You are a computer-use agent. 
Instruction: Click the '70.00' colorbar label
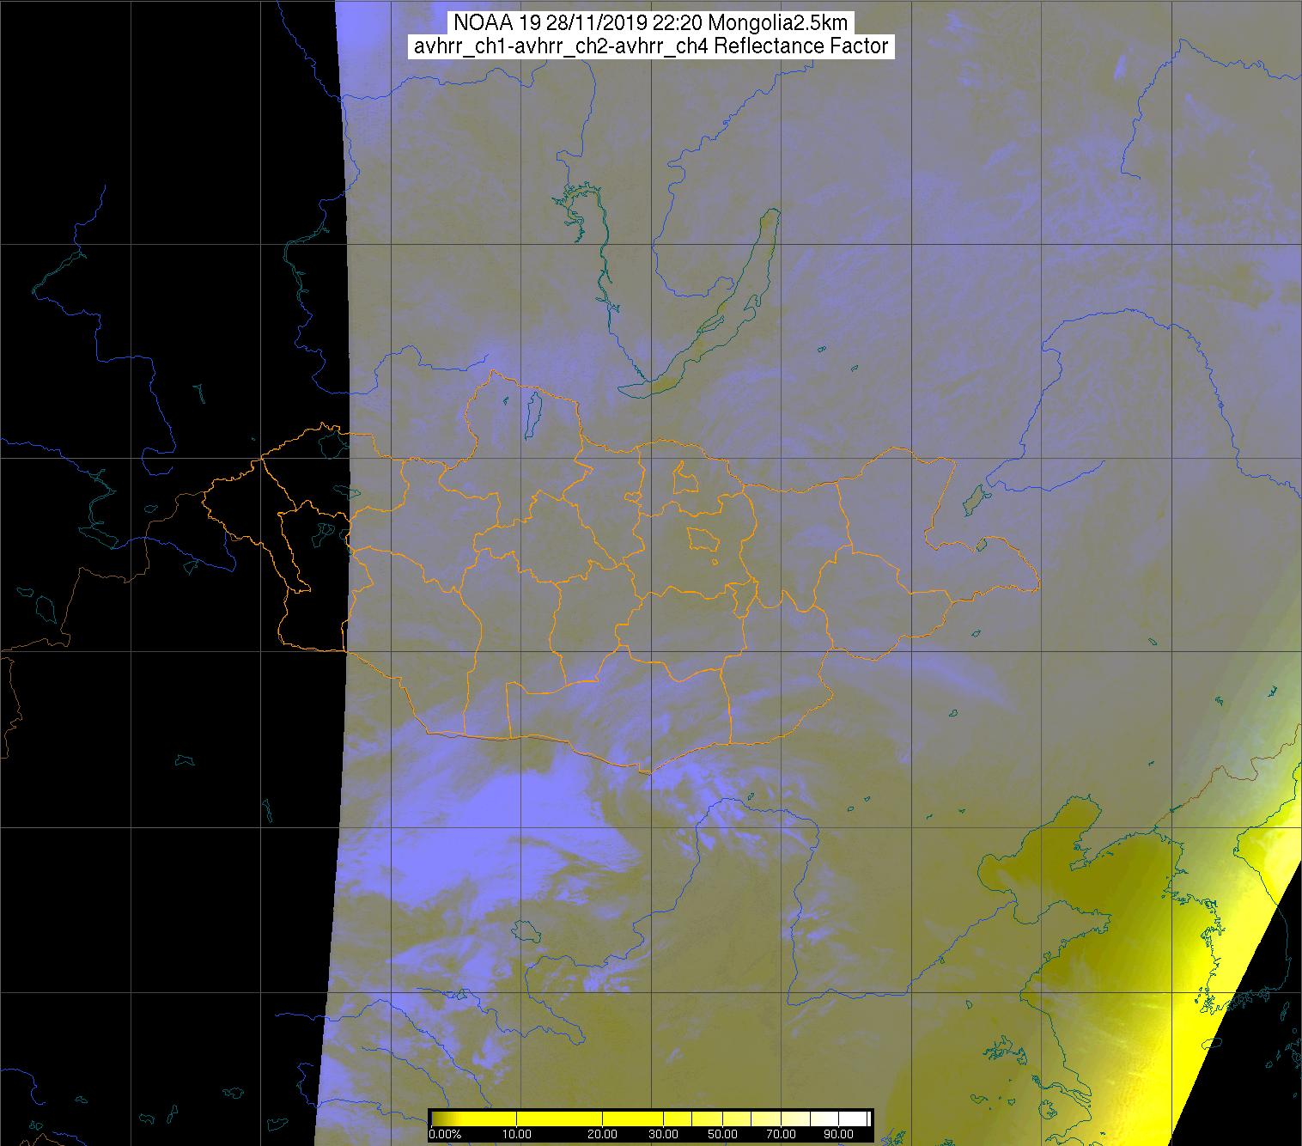[x=779, y=1134]
